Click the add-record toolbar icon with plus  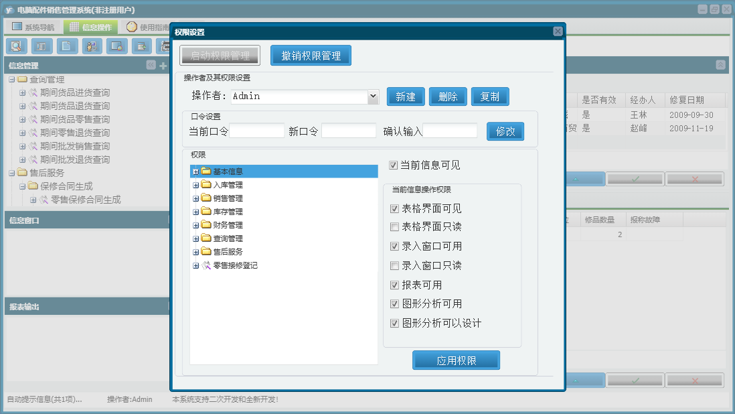click(x=141, y=46)
